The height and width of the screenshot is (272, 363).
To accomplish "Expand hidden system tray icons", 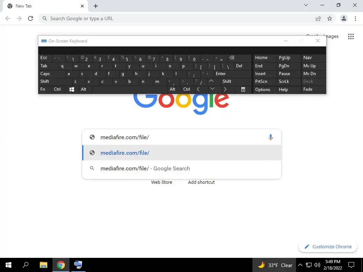I will point(300,265).
